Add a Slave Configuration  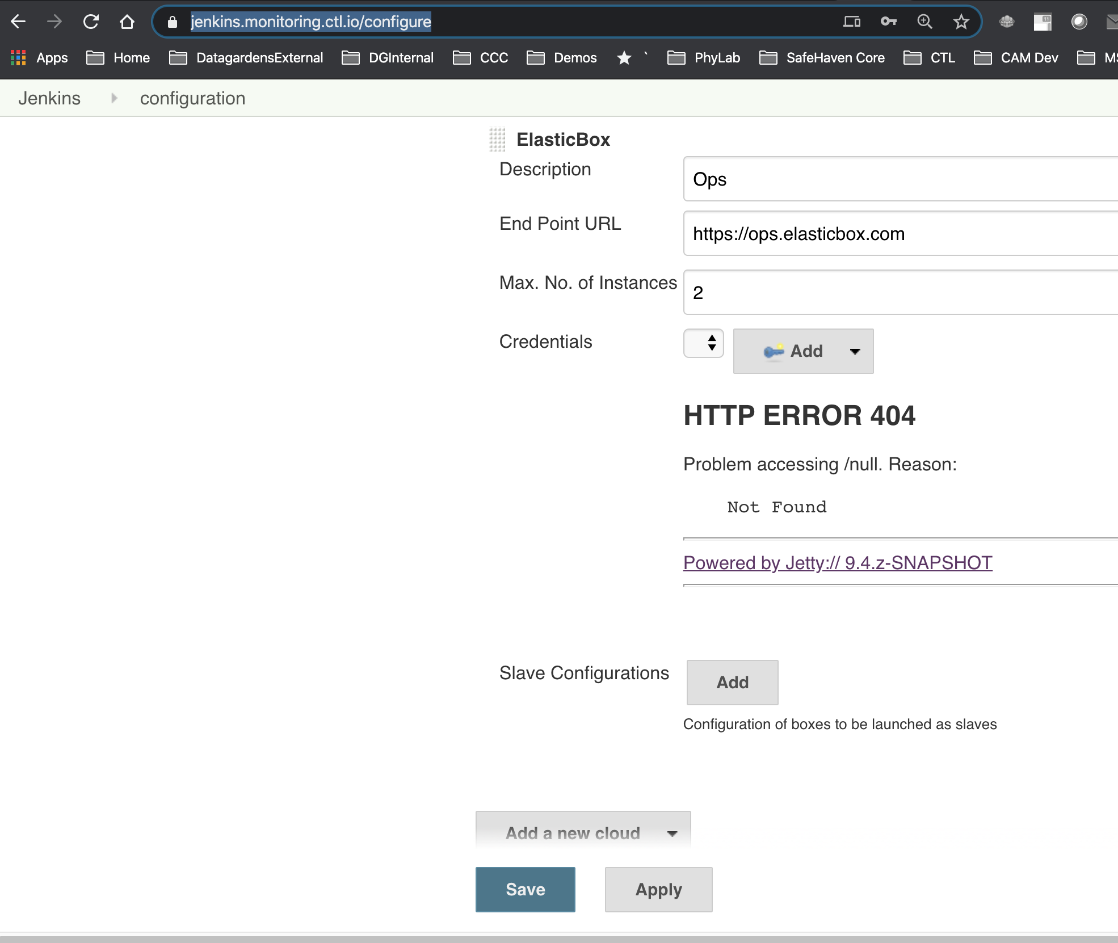pyautogui.click(x=732, y=682)
